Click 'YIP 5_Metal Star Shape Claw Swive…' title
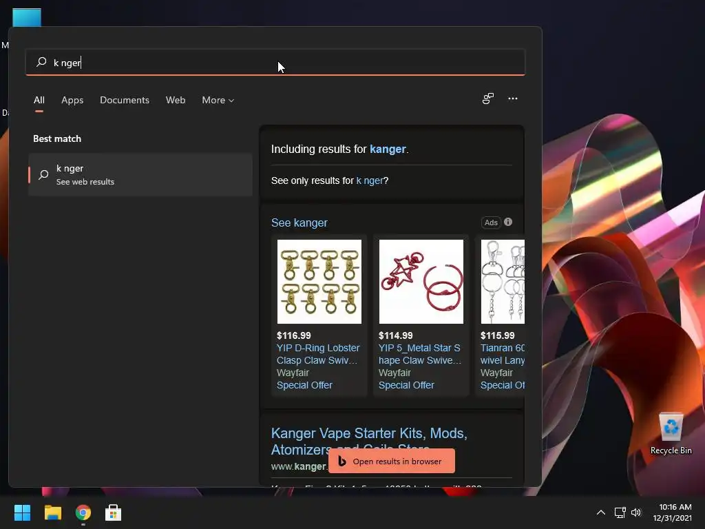 pos(420,354)
